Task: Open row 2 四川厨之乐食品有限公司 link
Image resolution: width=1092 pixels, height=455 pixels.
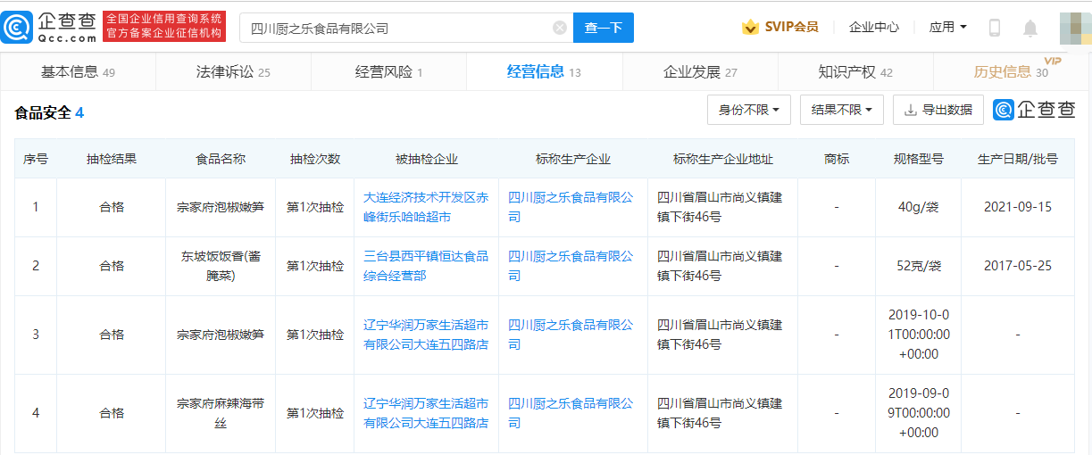Action: point(571,266)
